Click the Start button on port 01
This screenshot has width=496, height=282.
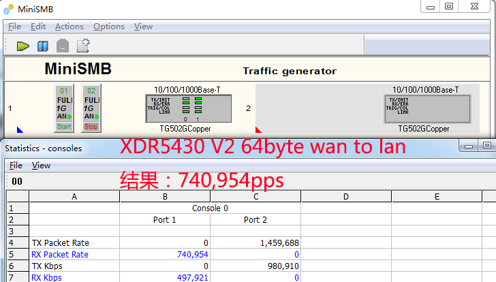pos(64,127)
